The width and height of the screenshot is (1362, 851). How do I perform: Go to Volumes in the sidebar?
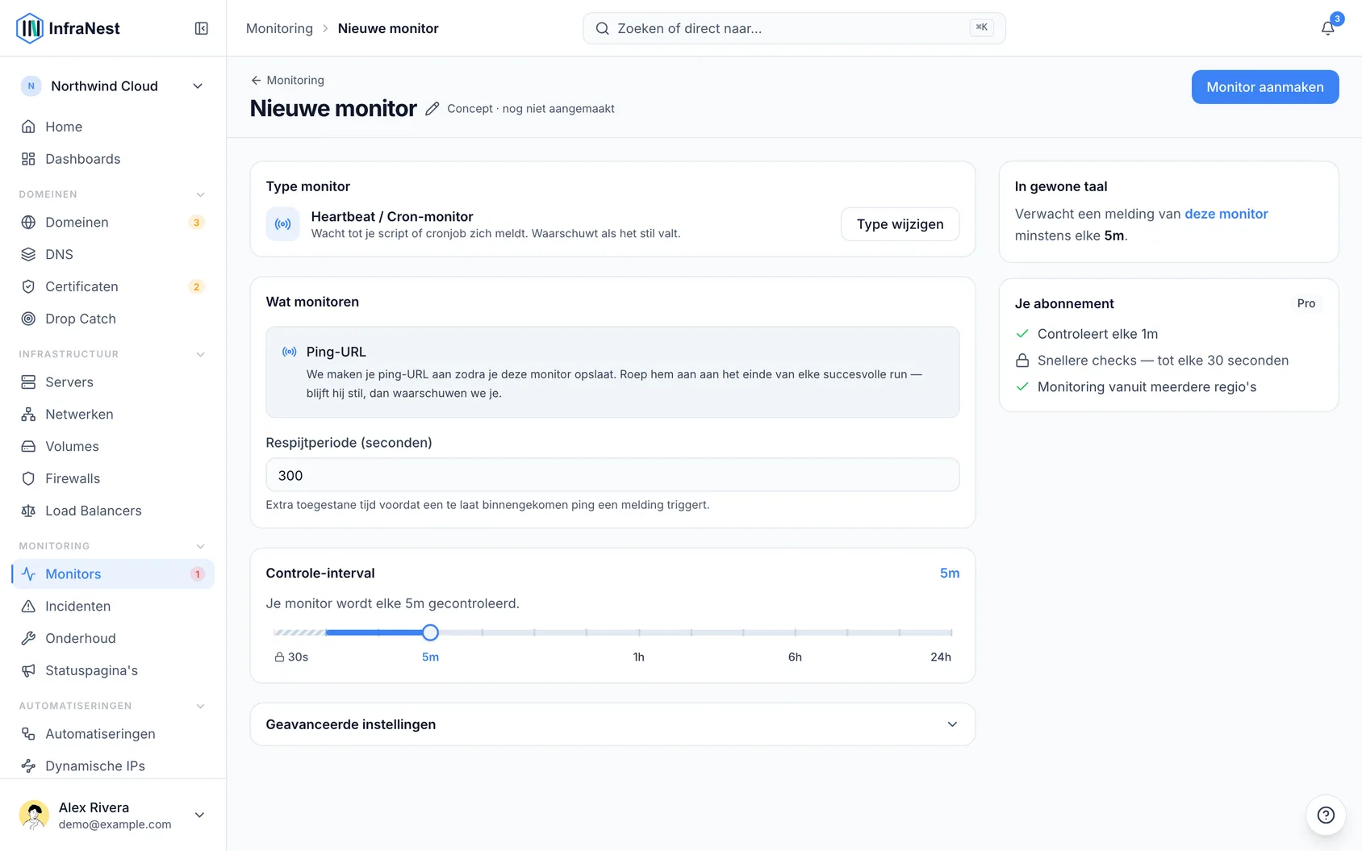click(113, 446)
